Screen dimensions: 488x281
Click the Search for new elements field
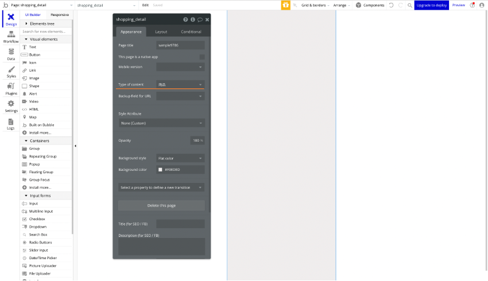pyautogui.click(x=46, y=32)
